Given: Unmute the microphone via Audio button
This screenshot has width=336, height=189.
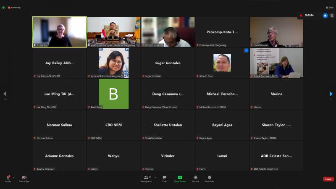Looking at the screenshot, I should [8, 178].
